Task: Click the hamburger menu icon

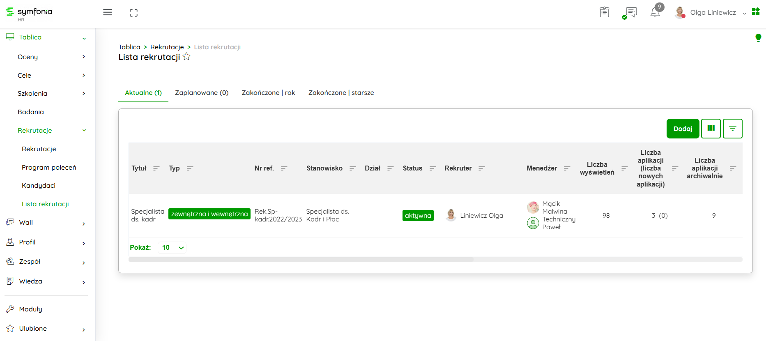Action: [x=108, y=12]
